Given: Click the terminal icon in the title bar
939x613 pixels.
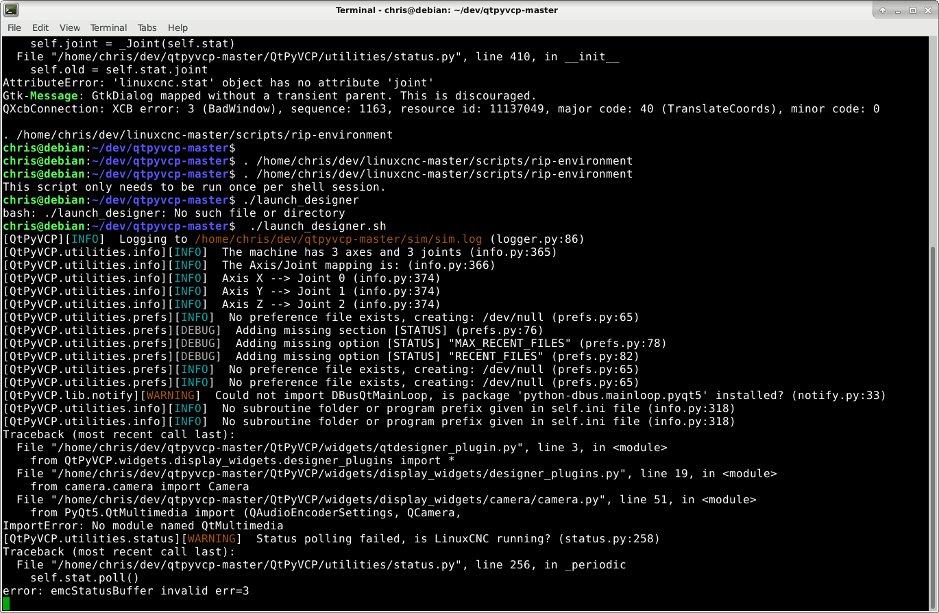Looking at the screenshot, I should [x=11, y=10].
